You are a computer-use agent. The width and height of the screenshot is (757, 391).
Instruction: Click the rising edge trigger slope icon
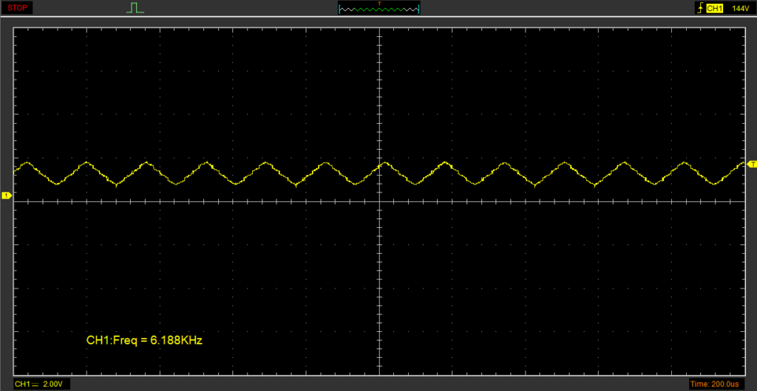[699, 8]
